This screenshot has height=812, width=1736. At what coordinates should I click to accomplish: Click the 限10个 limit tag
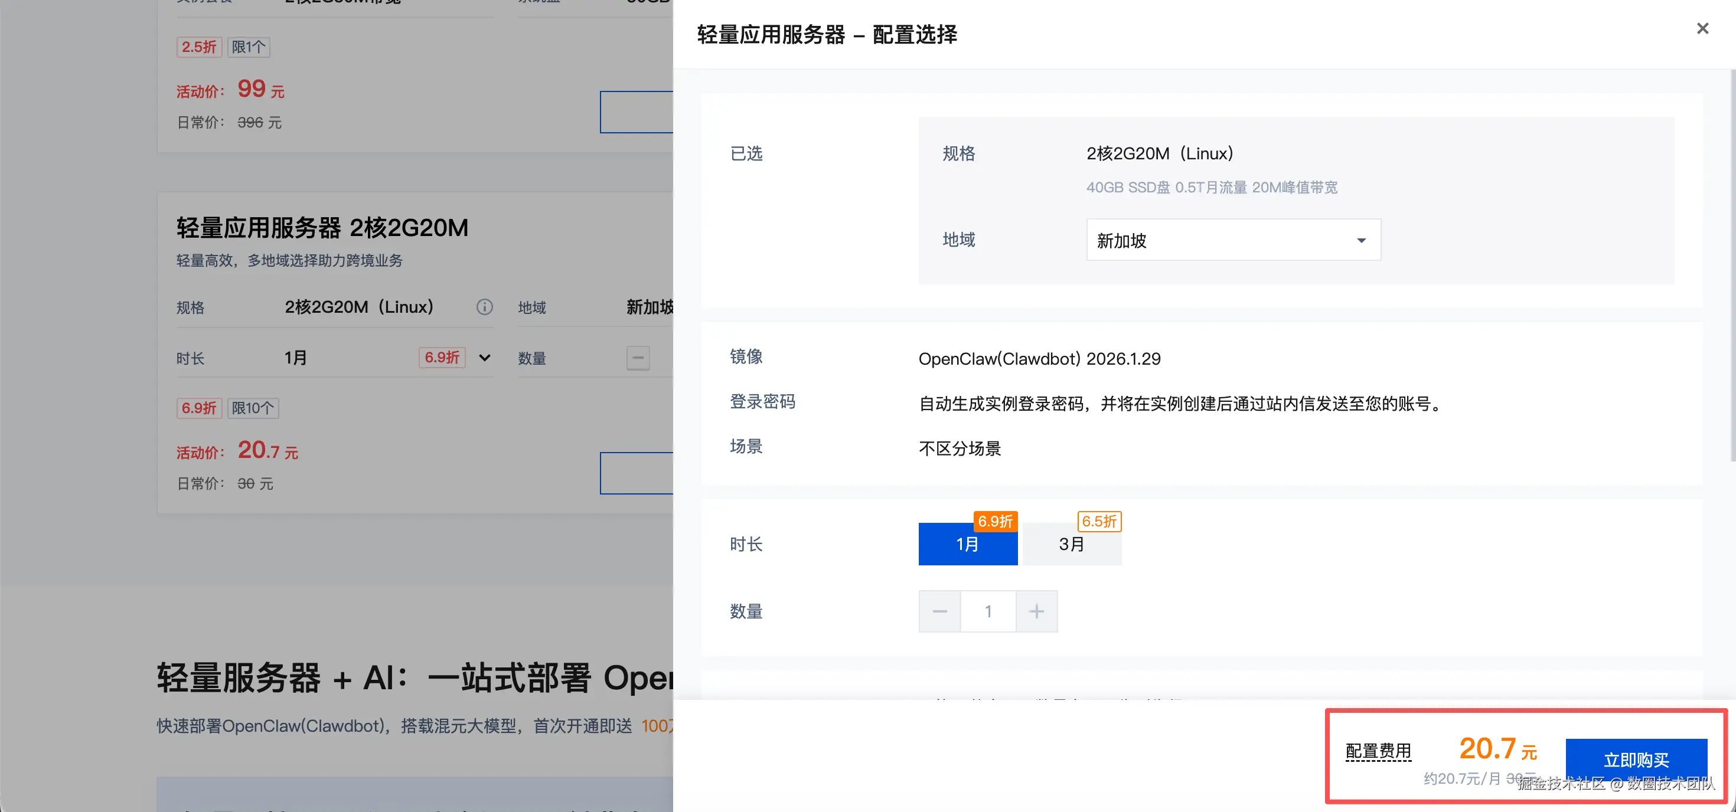[253, 408]
